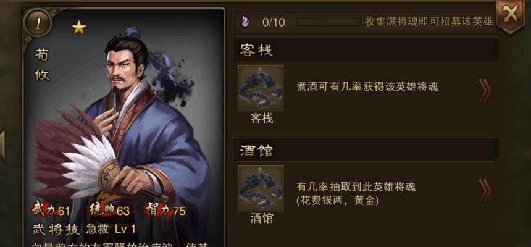Viewport: 531px width, 247px height.
Task: Tap the 荀攸 hero name label
Action: click(x=41, y=64)
